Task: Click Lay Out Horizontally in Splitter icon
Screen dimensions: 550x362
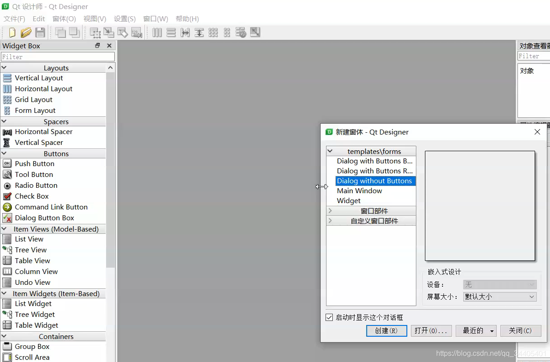Action: 185,32
